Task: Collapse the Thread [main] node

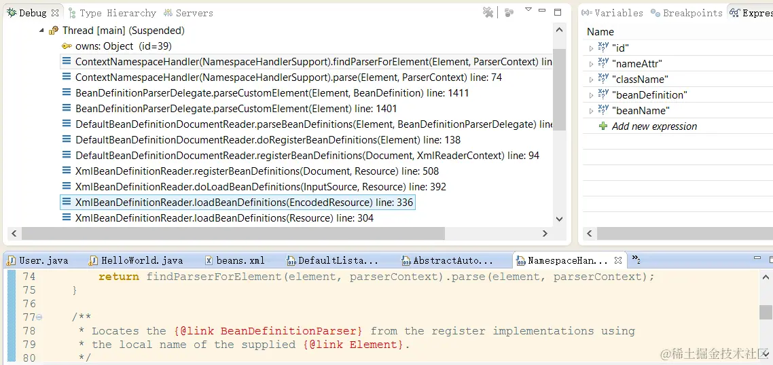Action: (x=41, y=31)
